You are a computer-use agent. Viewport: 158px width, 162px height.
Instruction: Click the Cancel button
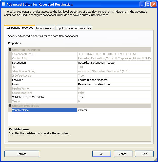click(123, 154)
